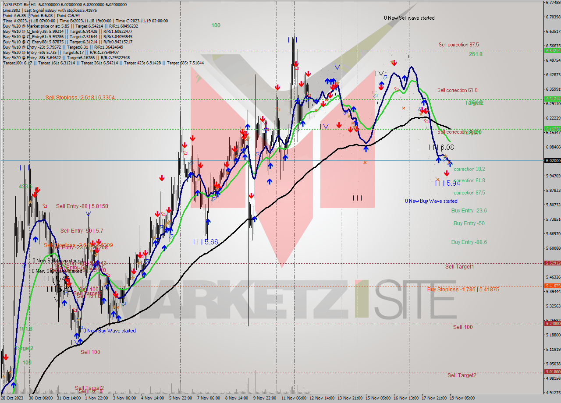The image size is (561, 403).
Task: Select the red 5.0100 price tag on axis
Action: (x=553, y=372)
